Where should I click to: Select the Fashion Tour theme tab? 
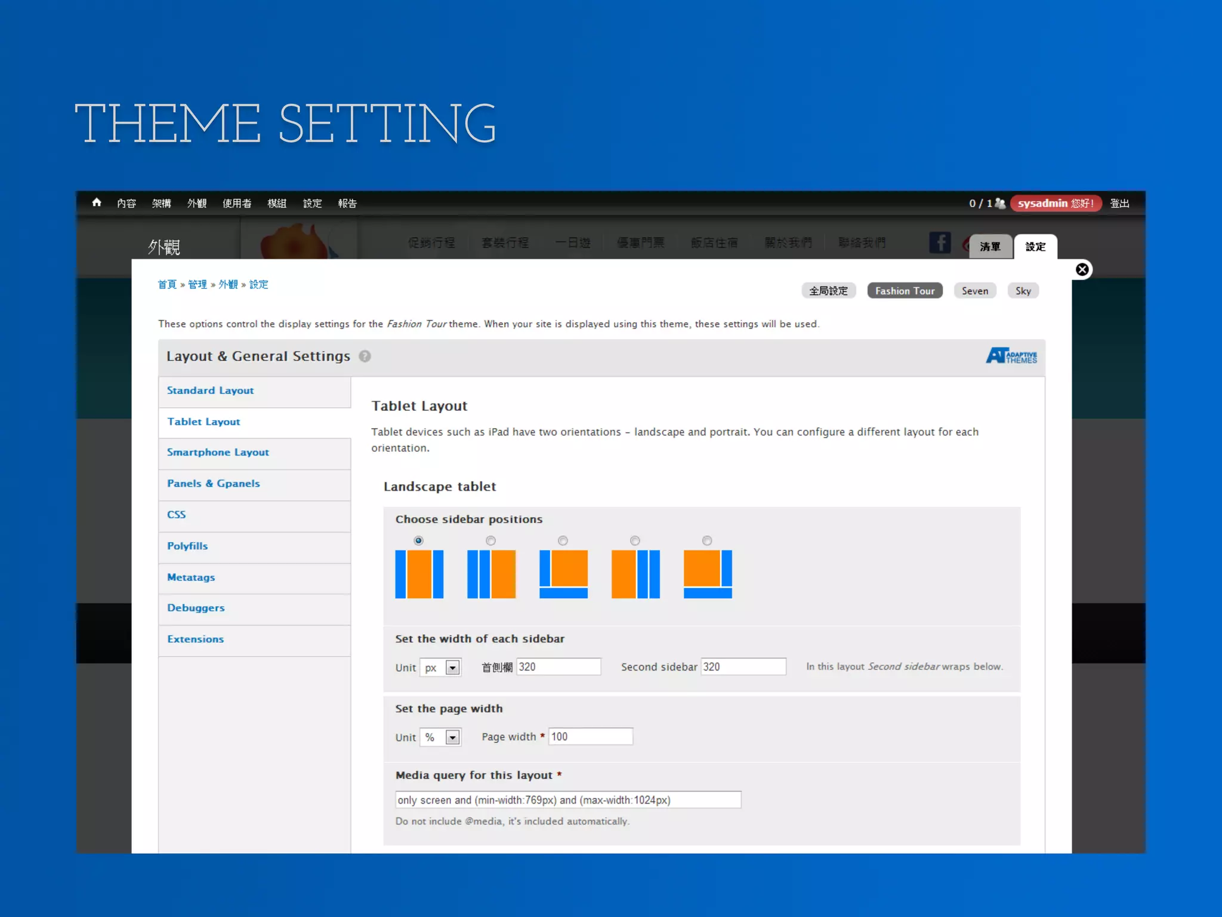pyautogui.click(x=905, y=291)
